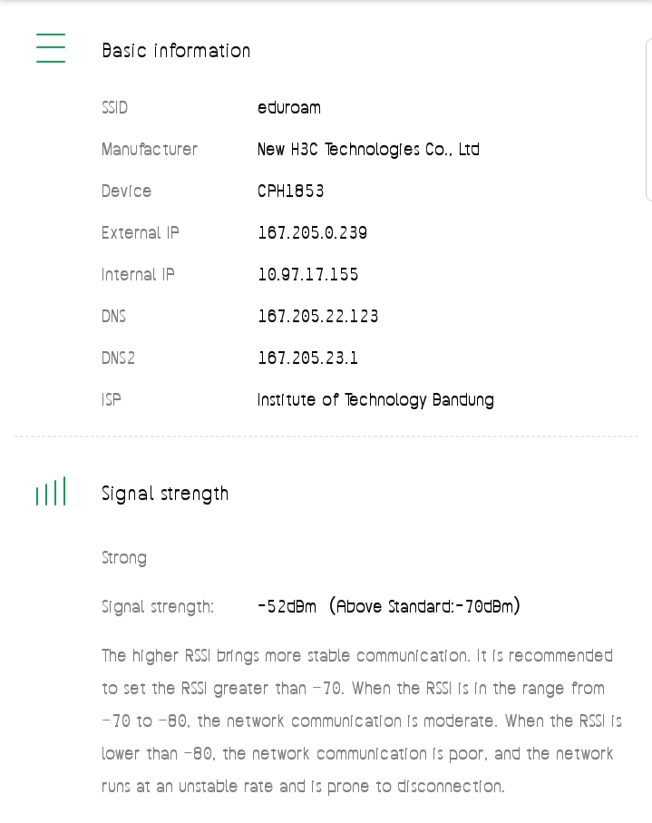
Task: Select the Basic information heading
Action: point(176,51)
